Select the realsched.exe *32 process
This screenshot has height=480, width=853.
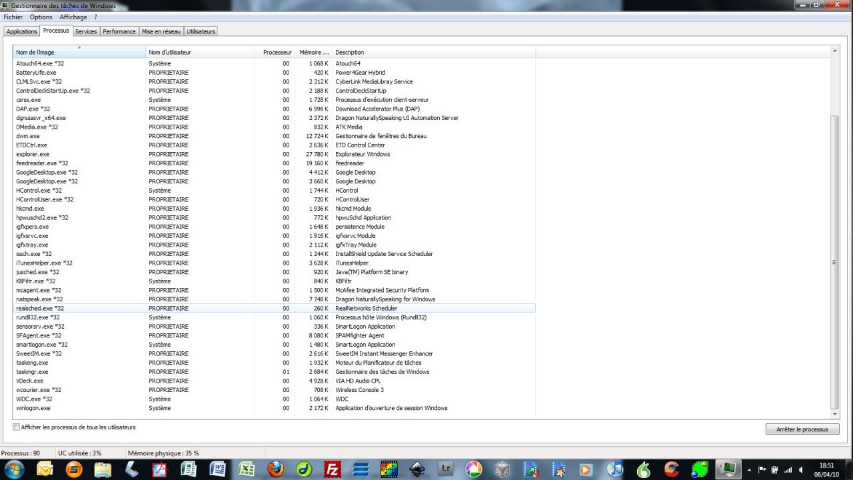(x=275, y=309)
